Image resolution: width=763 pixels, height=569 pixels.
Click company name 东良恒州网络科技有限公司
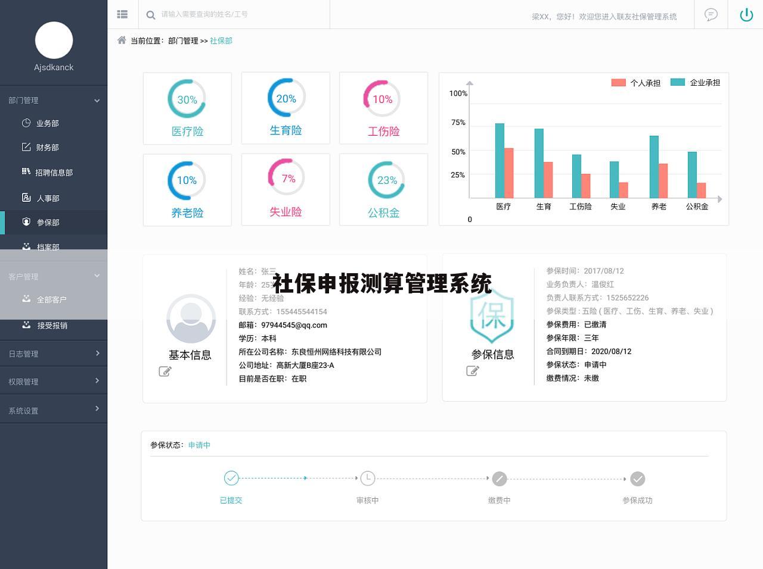pos(336,352)
